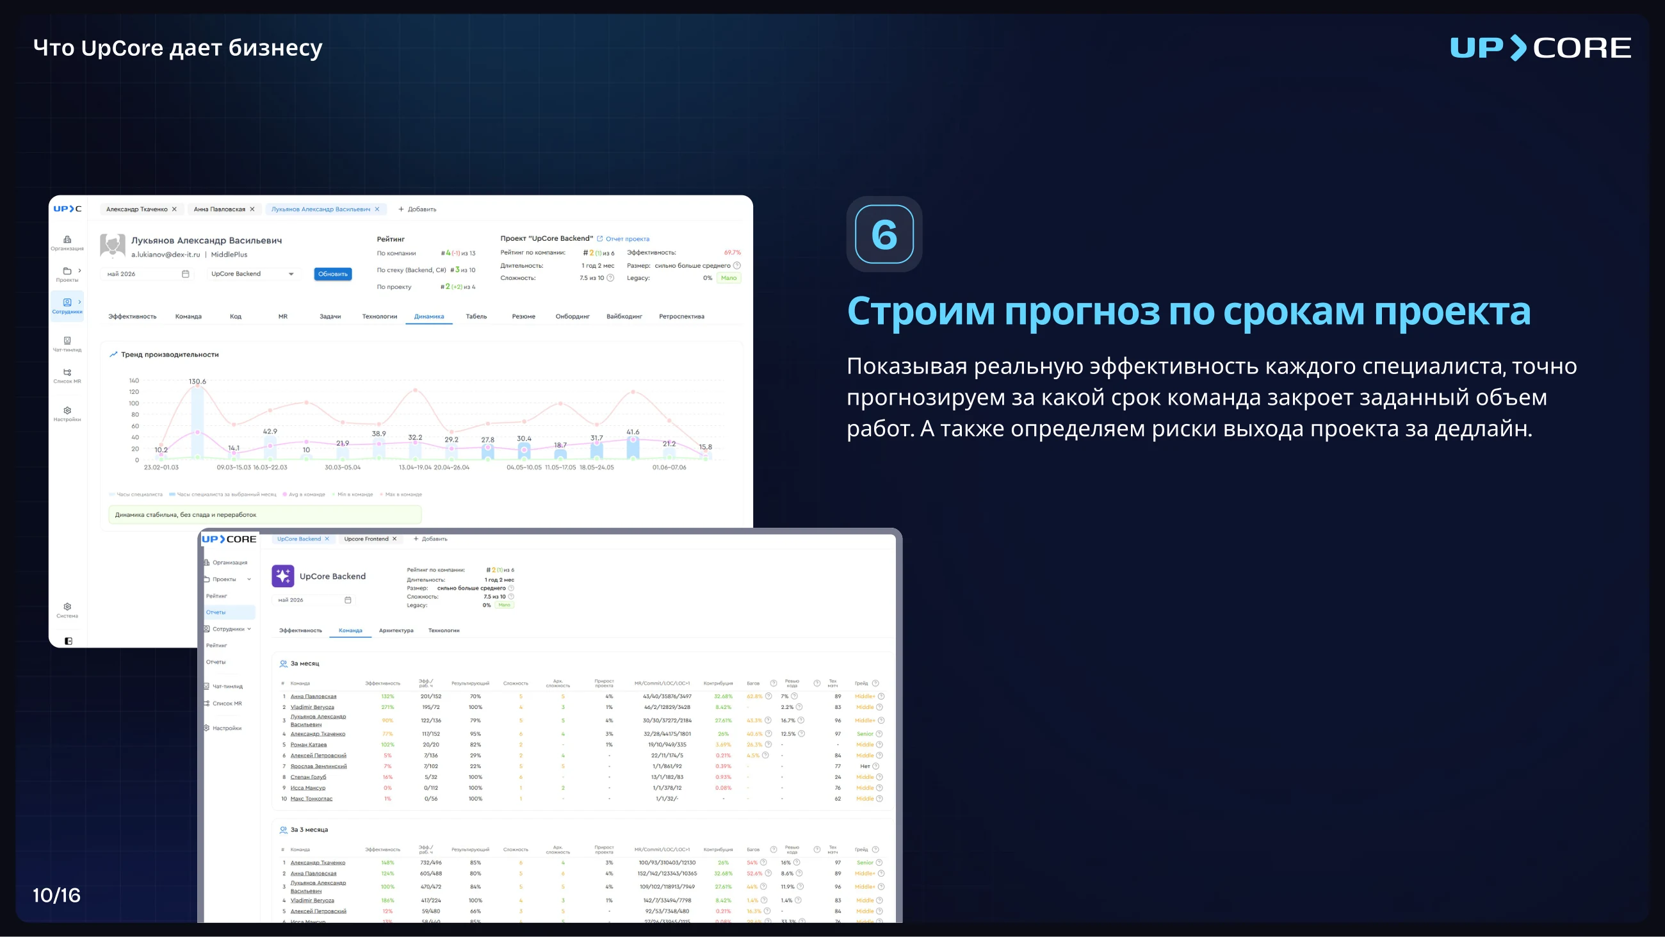Image resolution: width=1665 pixels, height=937 pixels.
Task: Toggle Max в команде legend series
Action: 401,494
